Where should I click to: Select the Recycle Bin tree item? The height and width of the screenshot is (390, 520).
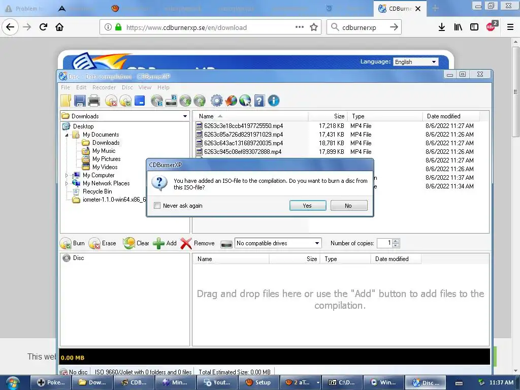click(x=97, y=191)
